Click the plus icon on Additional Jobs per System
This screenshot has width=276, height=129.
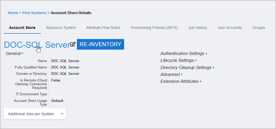point(62,114)
